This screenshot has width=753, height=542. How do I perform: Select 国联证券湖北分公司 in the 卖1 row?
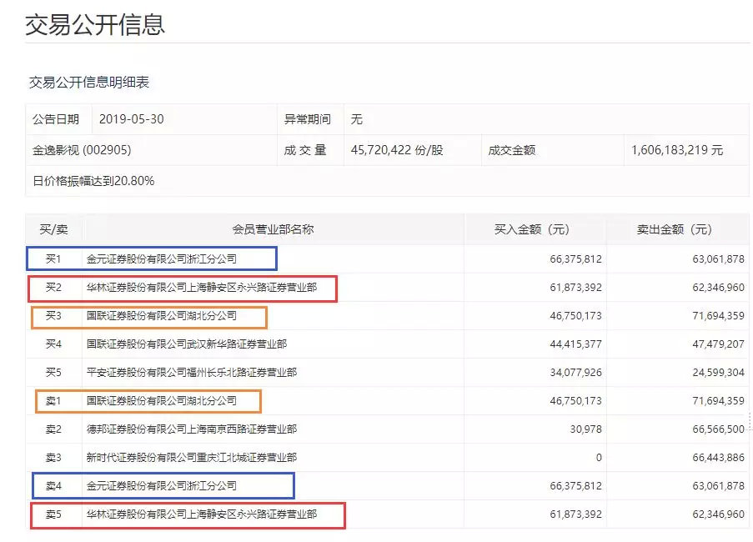click(x=162, y=401)
